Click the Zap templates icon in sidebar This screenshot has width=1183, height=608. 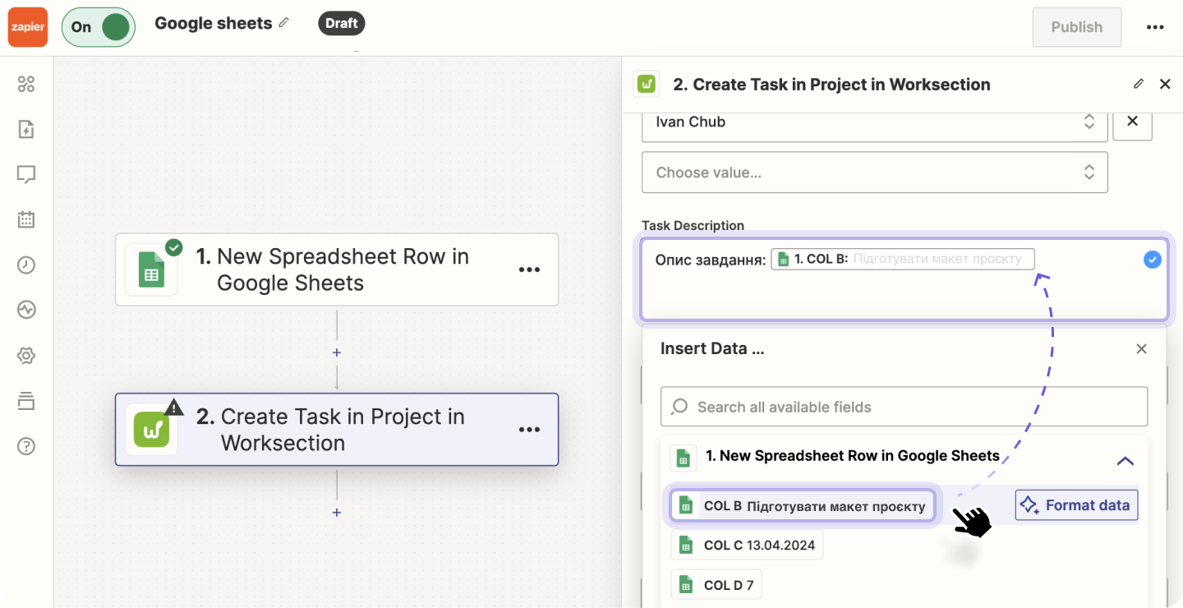pos(25,128)
